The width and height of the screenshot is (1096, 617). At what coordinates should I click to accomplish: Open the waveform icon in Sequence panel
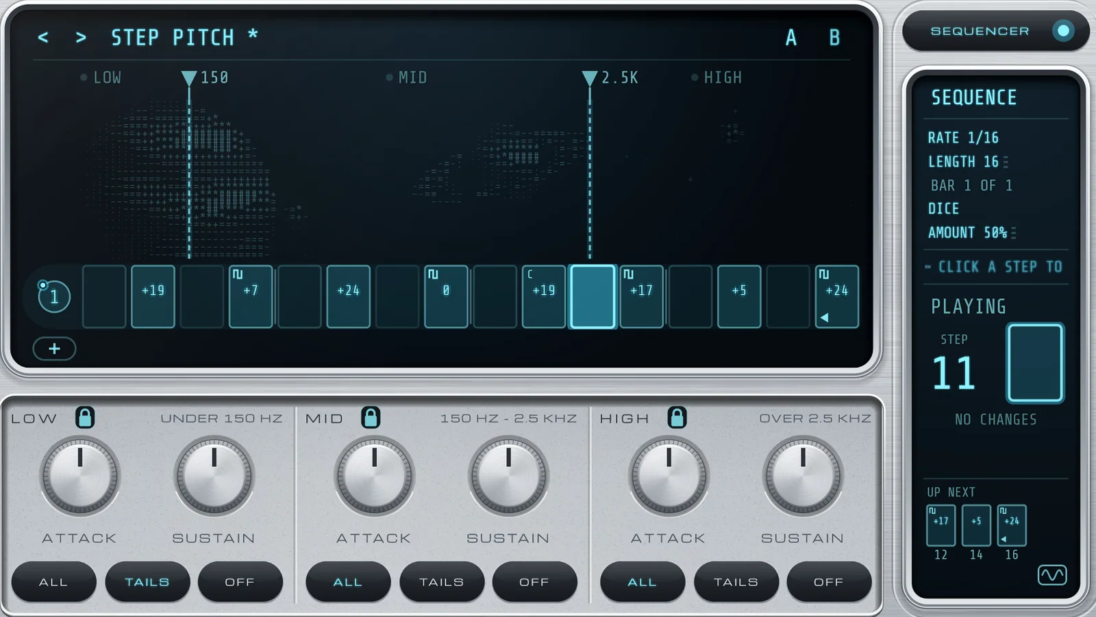(x=1052, y=574)
